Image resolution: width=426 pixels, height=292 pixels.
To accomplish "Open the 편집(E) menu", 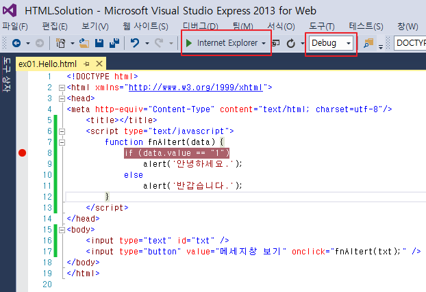I will point(55,26).
